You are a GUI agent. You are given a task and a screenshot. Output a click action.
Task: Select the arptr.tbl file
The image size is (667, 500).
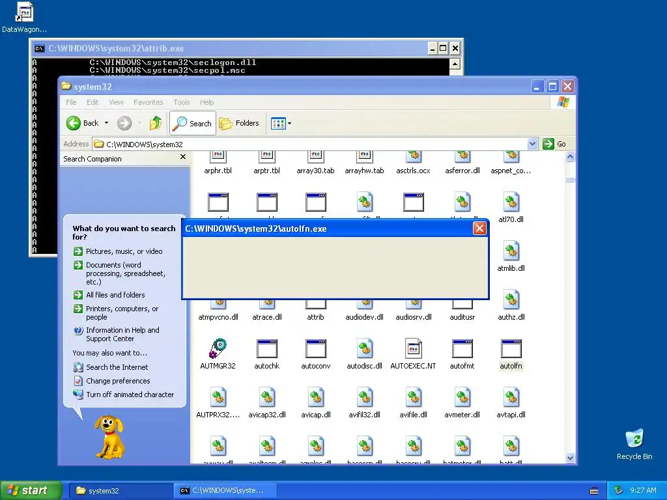coord(266,162)
